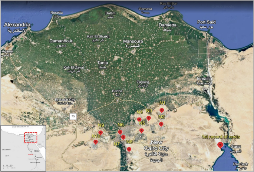Select the Ras El-Bar label
This screenshot has height=172, width=254.
coord(168,5)
